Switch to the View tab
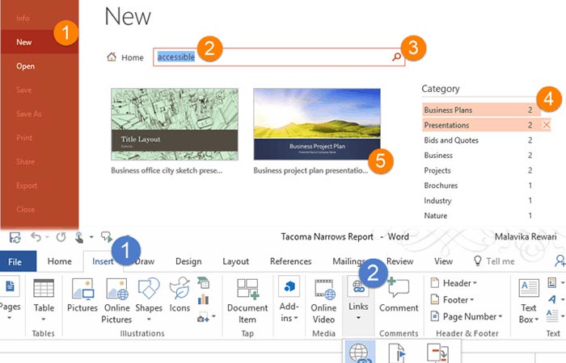This screenshot has height=363, width=566. point(443,261)
